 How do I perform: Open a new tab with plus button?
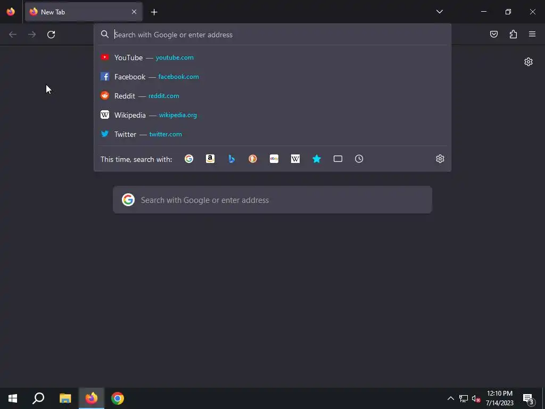[154, 12]
